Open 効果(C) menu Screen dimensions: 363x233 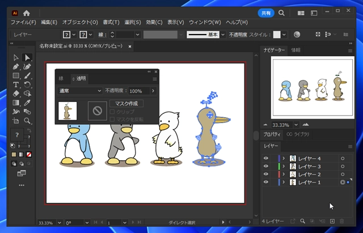(x=154, y=23)
